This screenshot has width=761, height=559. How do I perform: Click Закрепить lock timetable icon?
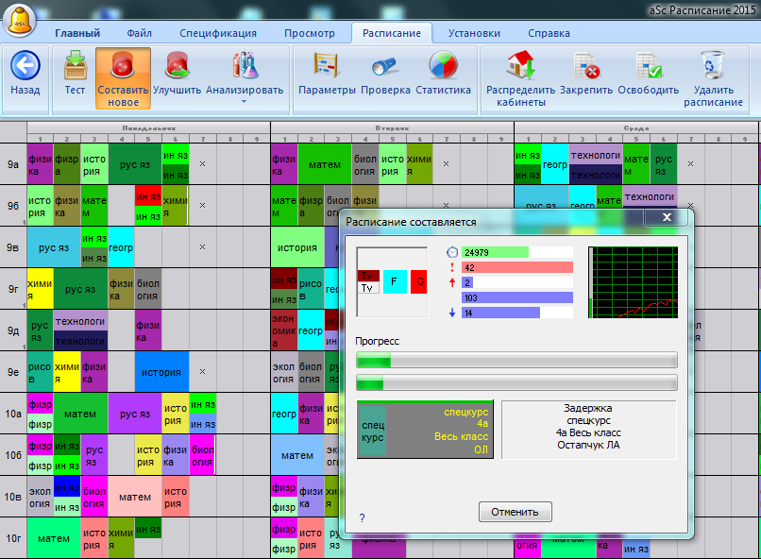(586, 66)
